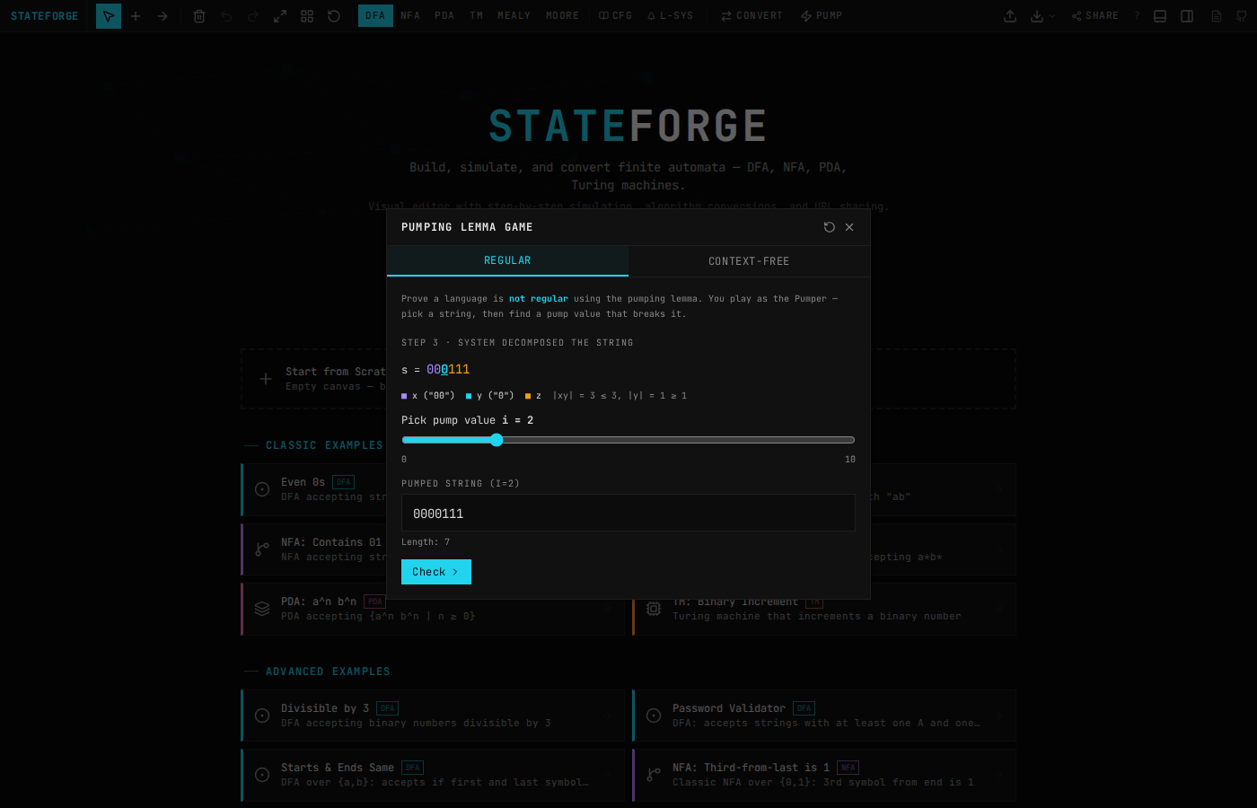Click the fit-to-screen expand icon
The height and width of the screenshot is (808, 1257).
click(280, 16)
